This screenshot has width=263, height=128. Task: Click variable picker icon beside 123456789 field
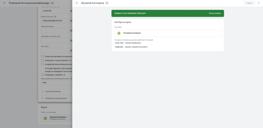71,11
